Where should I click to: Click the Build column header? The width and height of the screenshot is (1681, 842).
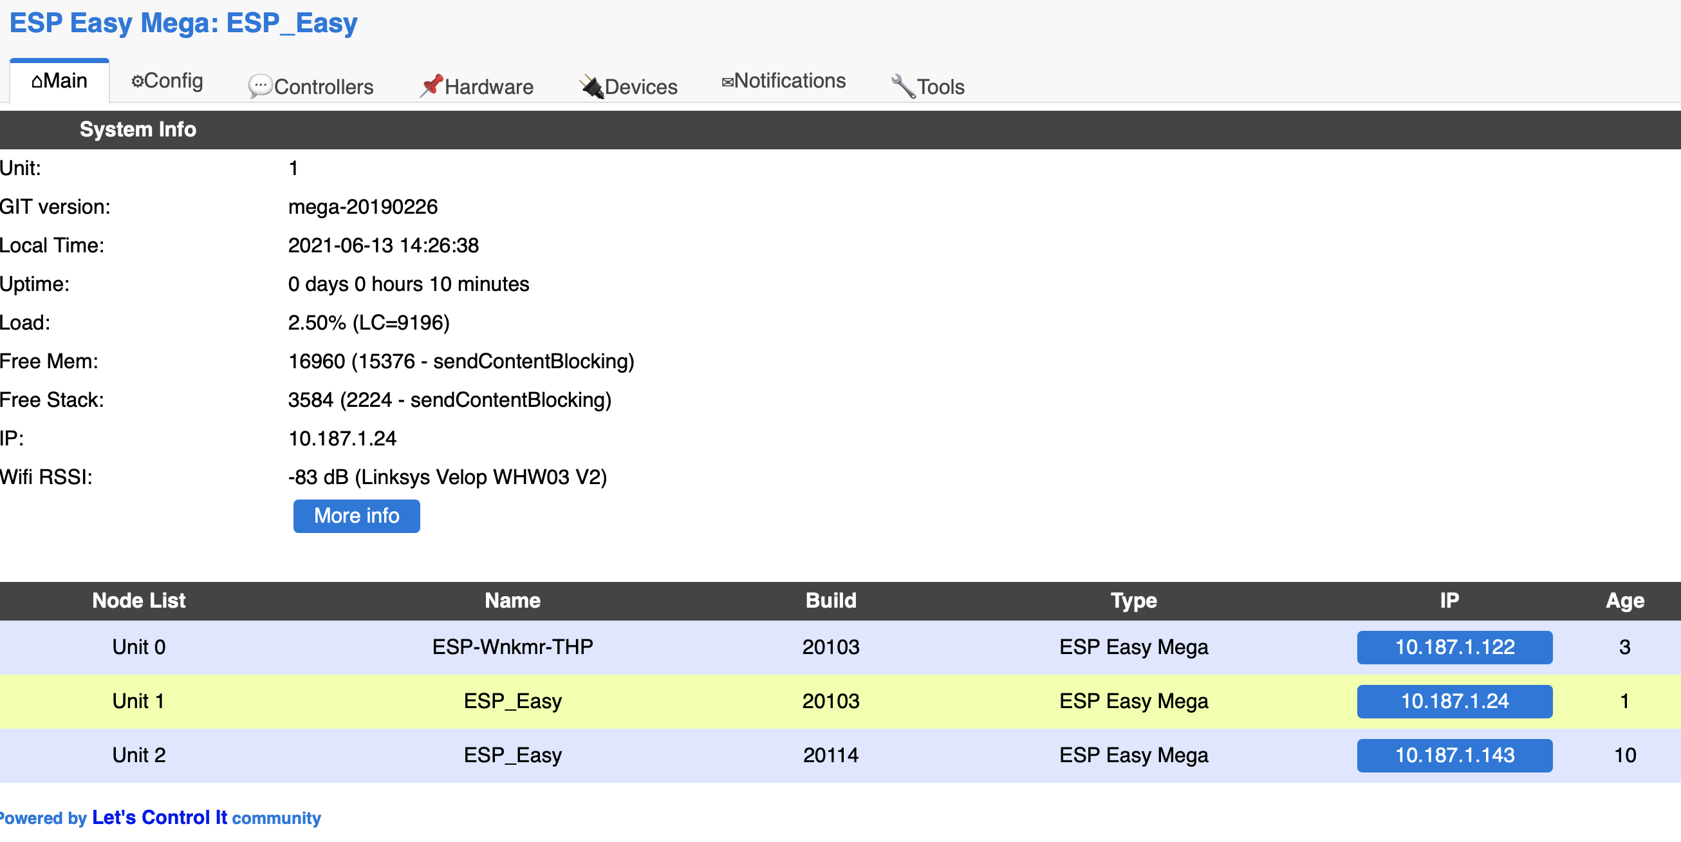[x=831, y=601]
